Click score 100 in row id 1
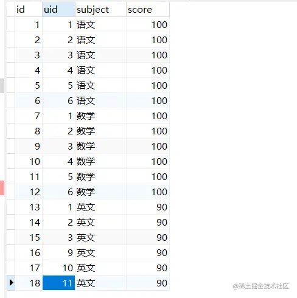297x298 pixels. click(x=148, y=24)
